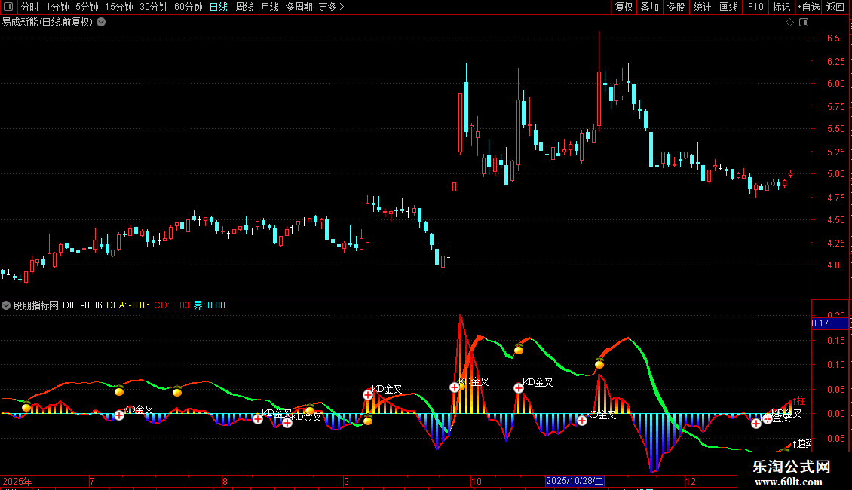Open the 统计 statistics tool
852x490 pixels.
[x=702, y=7]
